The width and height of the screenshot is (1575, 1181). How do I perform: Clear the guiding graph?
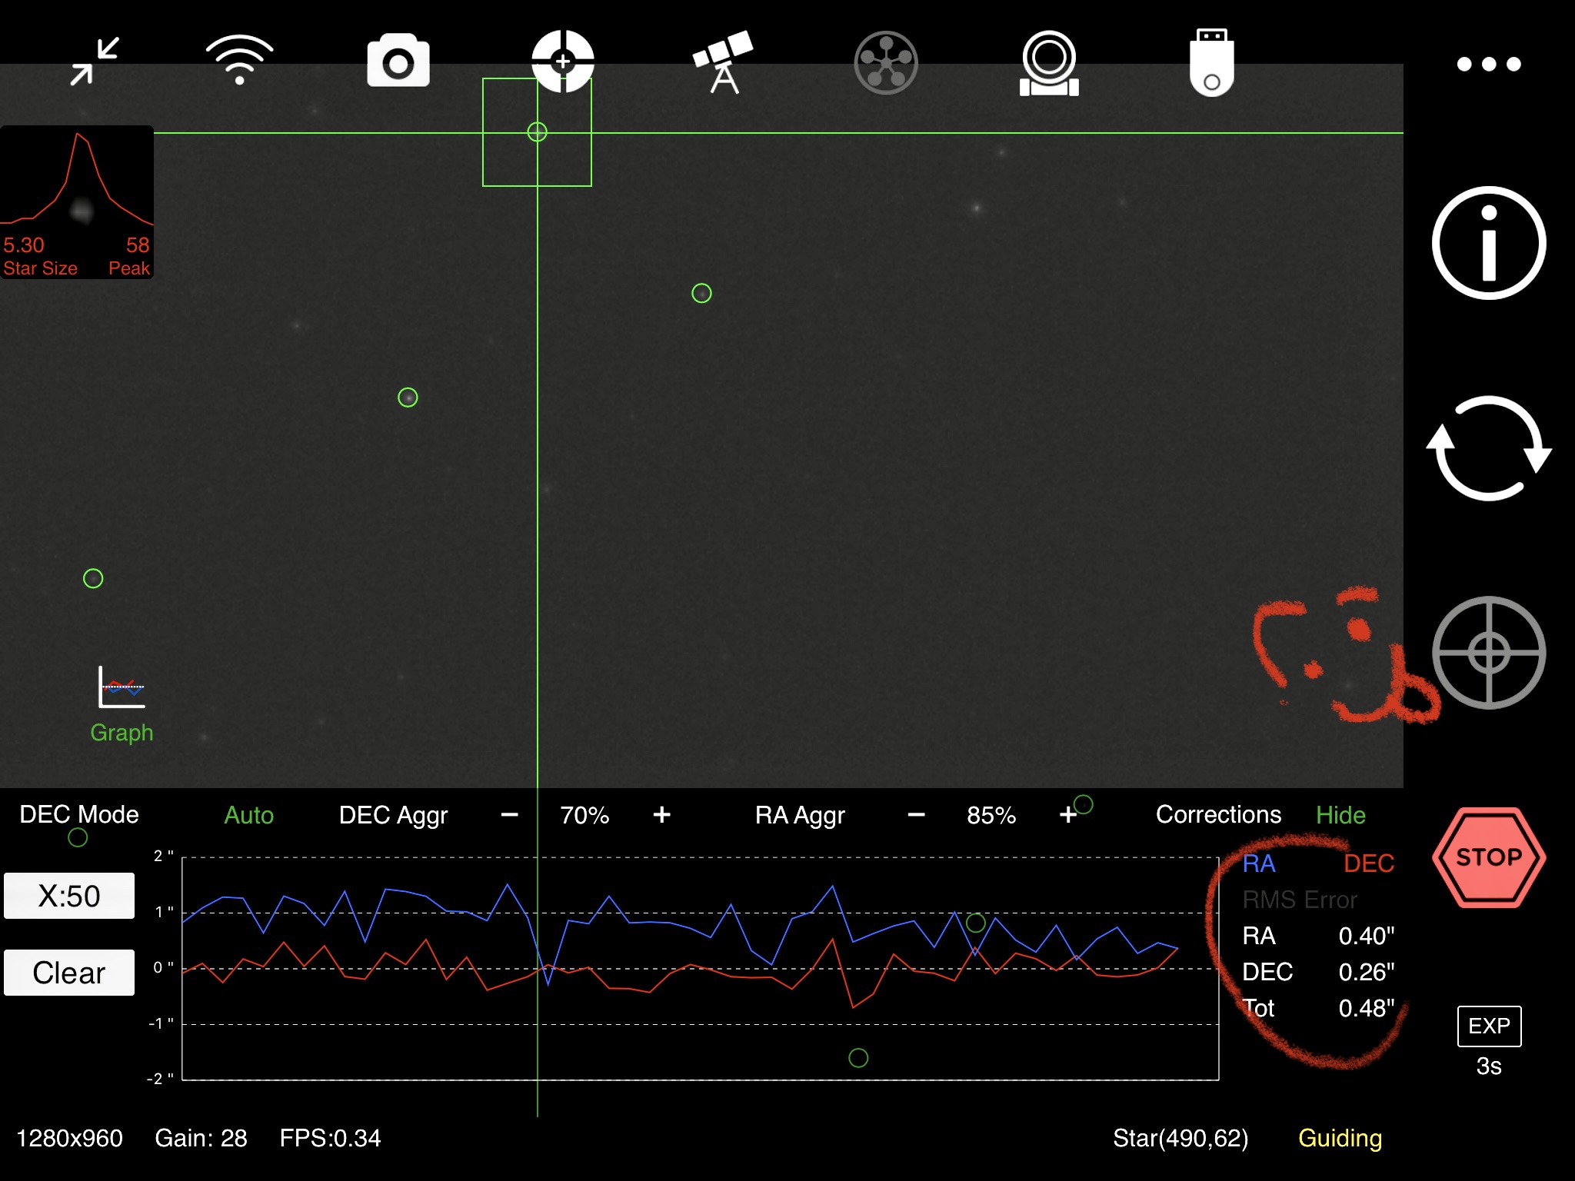pos(69,973)
